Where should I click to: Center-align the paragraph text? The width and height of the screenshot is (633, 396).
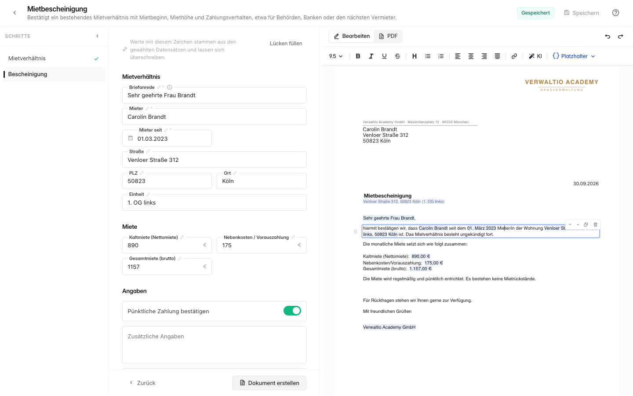point(471,56)
